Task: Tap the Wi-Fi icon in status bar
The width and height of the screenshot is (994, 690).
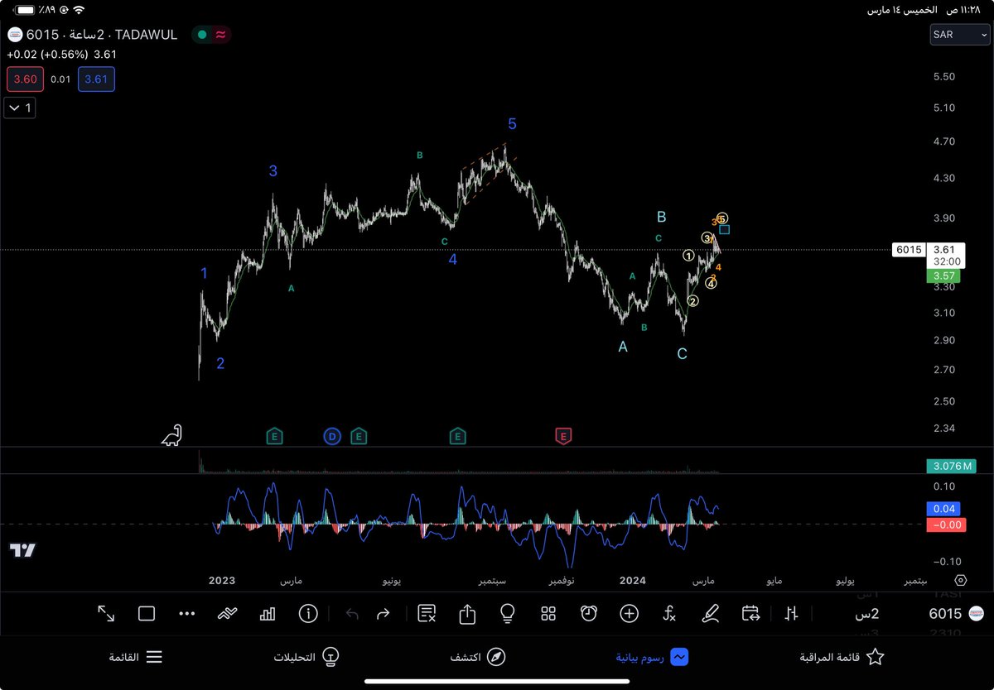Action: [x=79, y=11]
